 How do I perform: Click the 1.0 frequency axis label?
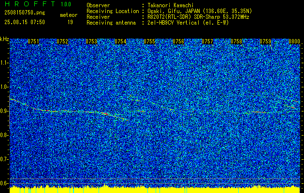[4, 87]
